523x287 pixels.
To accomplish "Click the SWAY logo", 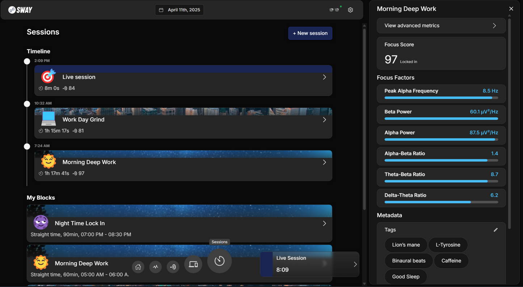I will click(21, 10).
